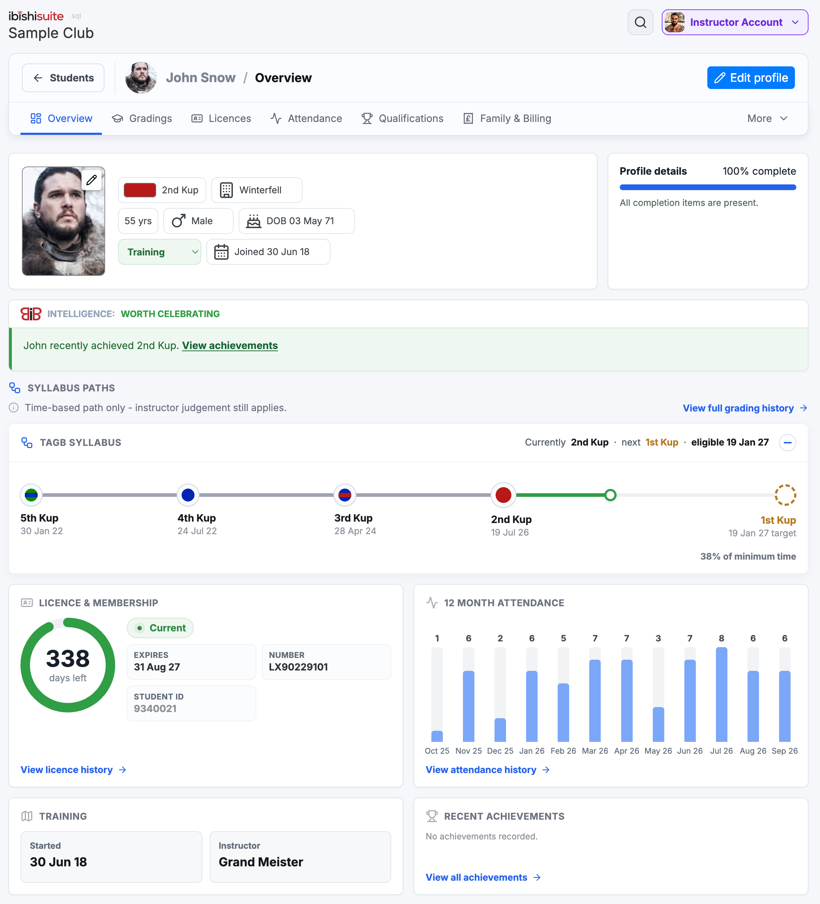Click the red 2nd Kup belt swatch
The image size is (820, 904).
click(140, 190)
